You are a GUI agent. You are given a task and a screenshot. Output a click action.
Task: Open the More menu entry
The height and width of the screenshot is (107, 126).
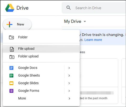[41, 98]
